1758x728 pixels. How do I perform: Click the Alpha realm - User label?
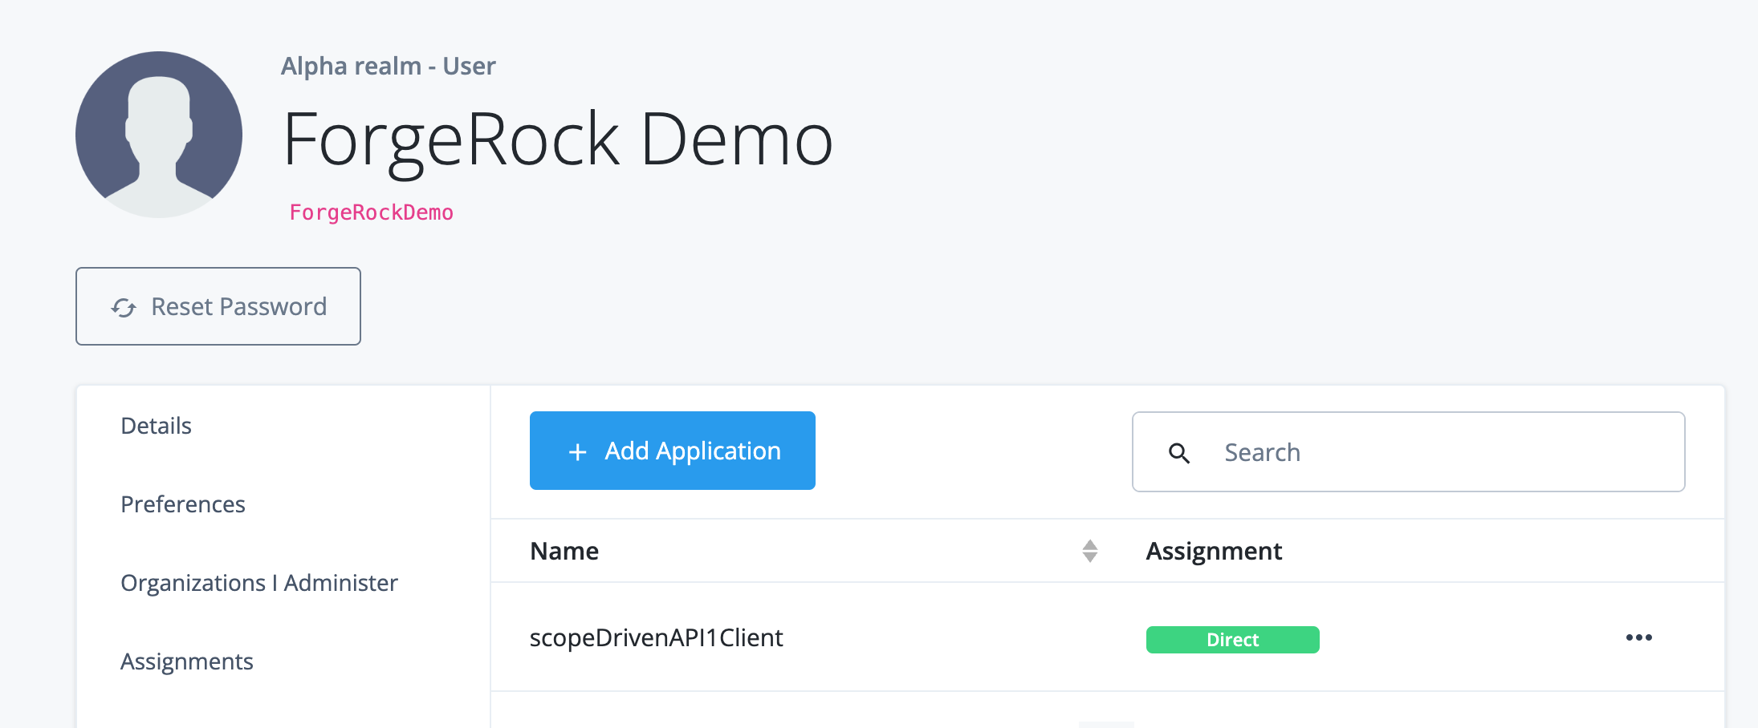click(389, 66)
